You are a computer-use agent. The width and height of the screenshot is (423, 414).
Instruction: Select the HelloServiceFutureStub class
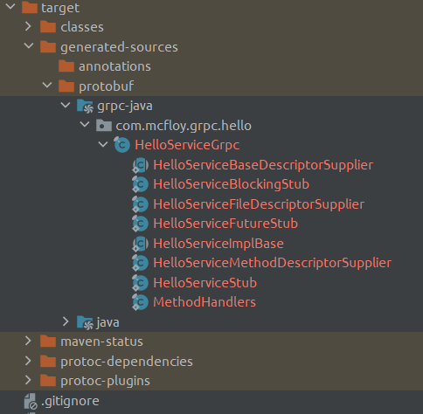pos(225,224)
